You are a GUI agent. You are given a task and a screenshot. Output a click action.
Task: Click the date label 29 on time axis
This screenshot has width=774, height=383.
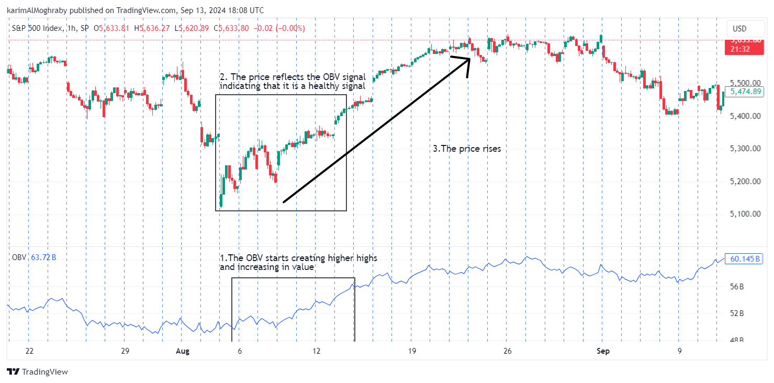coord(125,351)
